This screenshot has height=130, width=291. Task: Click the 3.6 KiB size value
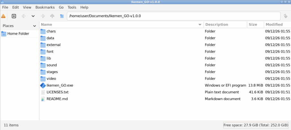coord(257,99)
